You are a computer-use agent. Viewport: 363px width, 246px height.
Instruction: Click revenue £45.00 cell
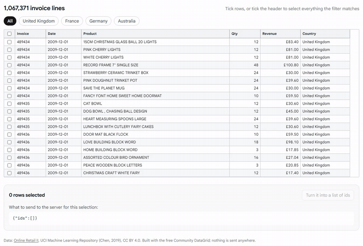[x=280, y=111]
